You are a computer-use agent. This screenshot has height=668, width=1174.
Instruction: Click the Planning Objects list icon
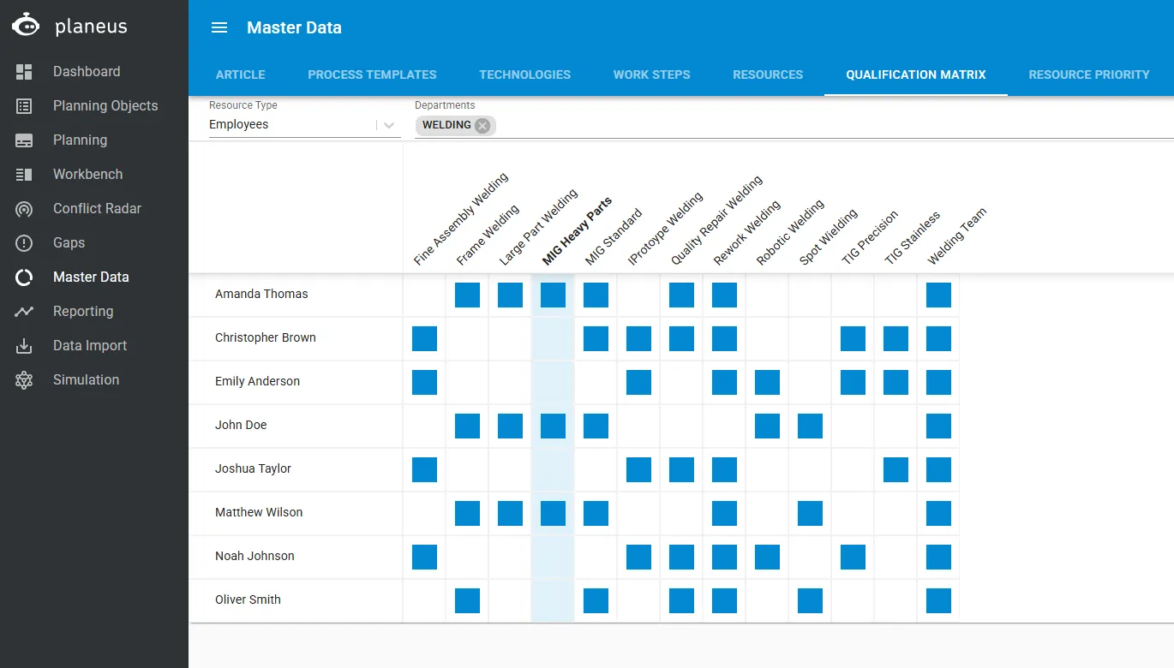[24, 106]
